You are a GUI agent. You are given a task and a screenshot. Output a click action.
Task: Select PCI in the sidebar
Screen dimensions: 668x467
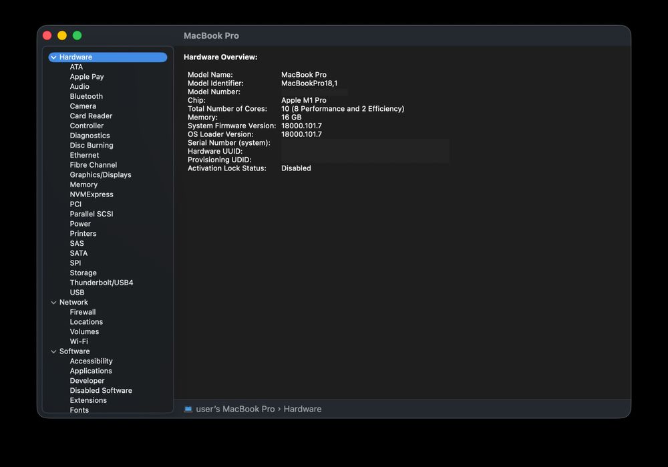pyautogui.click(x=76, y=204)
